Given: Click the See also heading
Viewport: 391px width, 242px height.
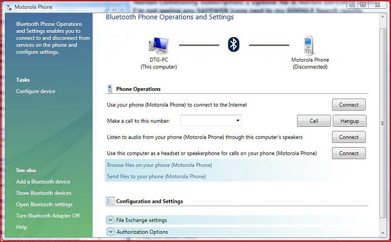Looking at the screenshot, I should (x=26, y=170).
